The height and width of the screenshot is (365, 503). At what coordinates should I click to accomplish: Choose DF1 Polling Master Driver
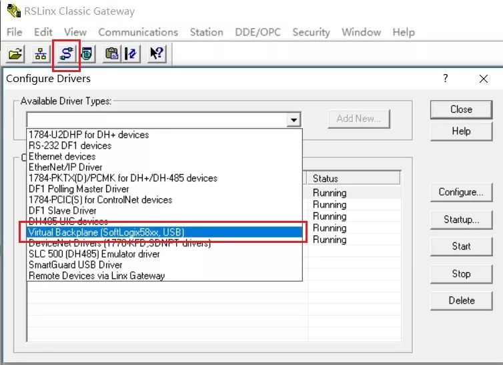point(164,189)
